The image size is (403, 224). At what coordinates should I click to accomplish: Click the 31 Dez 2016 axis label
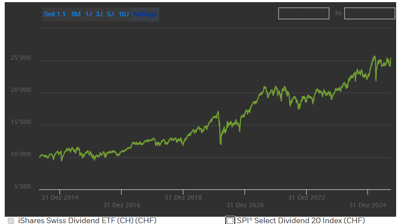(x=121, y=205)
